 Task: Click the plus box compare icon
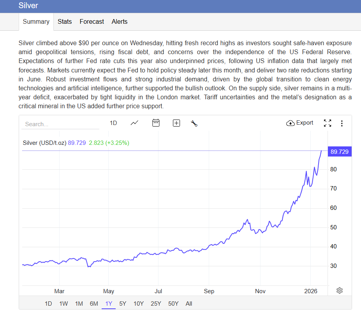click(x=176, y=123)
